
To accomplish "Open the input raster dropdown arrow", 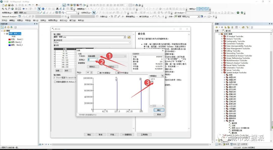I will coord(124,37).
